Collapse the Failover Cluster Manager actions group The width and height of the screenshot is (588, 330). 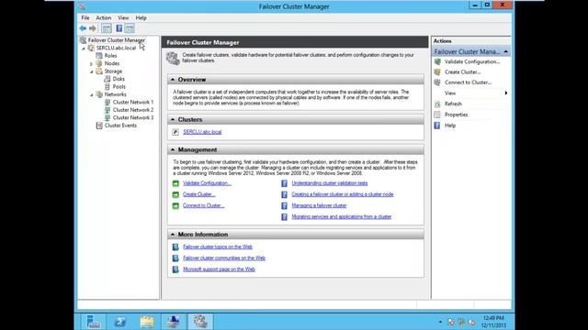[506, 51]
